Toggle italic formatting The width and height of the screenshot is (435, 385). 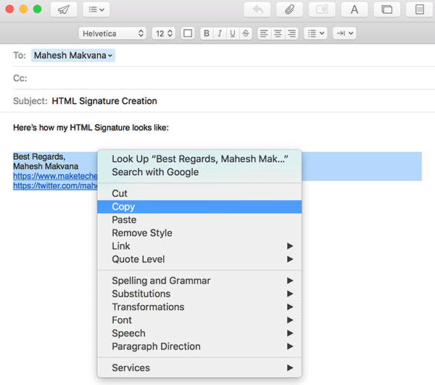(x=220, y=33)
